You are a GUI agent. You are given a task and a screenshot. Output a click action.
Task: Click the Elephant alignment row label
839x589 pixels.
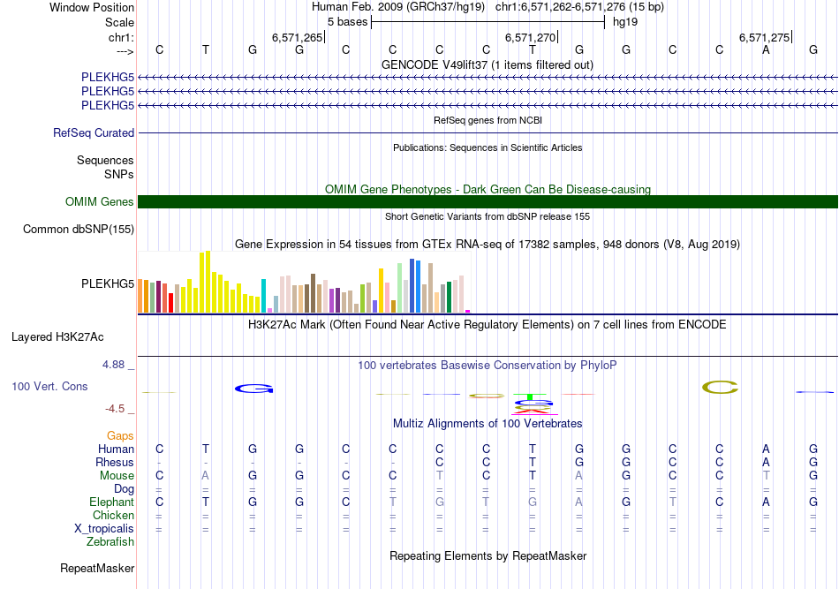coord(112,502)
